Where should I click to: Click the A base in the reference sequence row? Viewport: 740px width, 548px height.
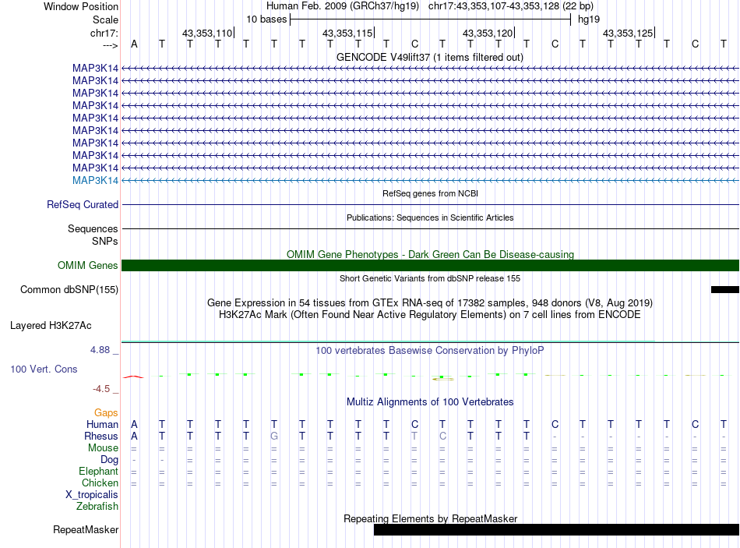(134, 44)
